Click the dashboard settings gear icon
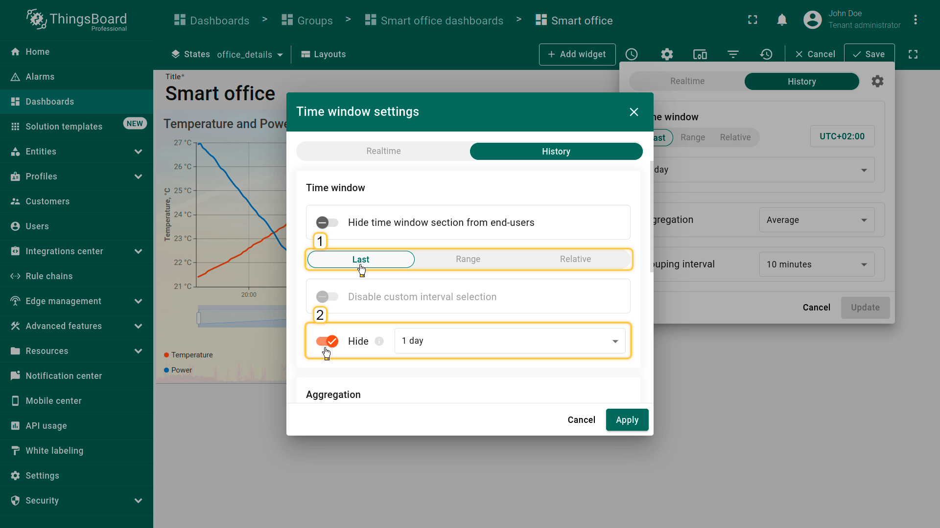The height and width of the screenshot is (528, 940). click(x=667, y=54)
